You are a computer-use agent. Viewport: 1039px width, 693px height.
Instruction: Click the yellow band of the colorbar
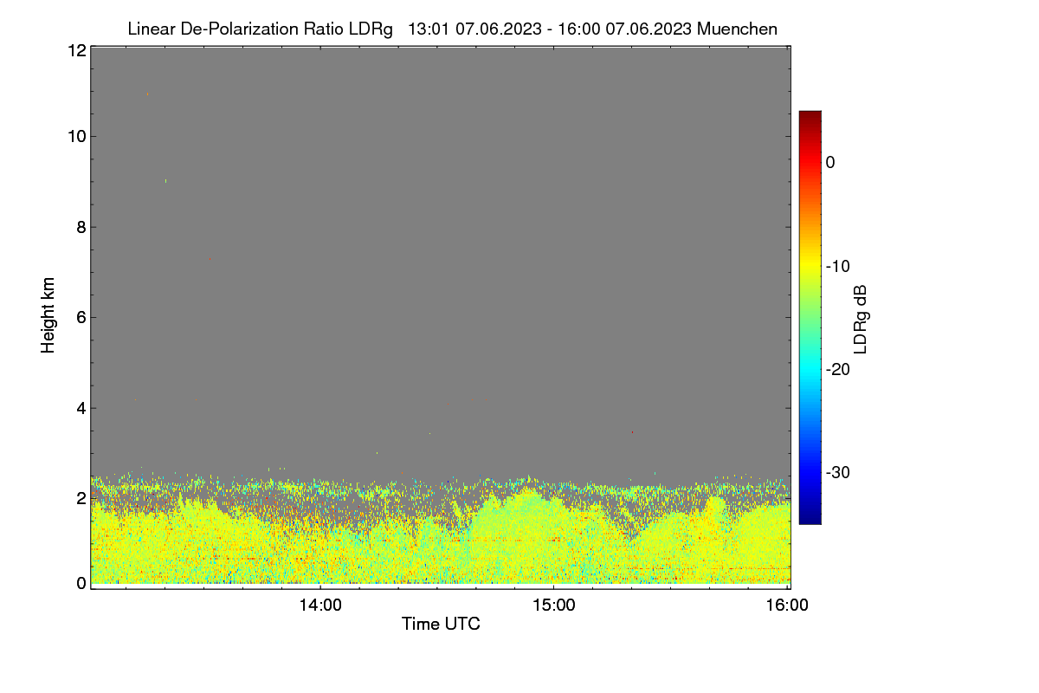(810, 266)
